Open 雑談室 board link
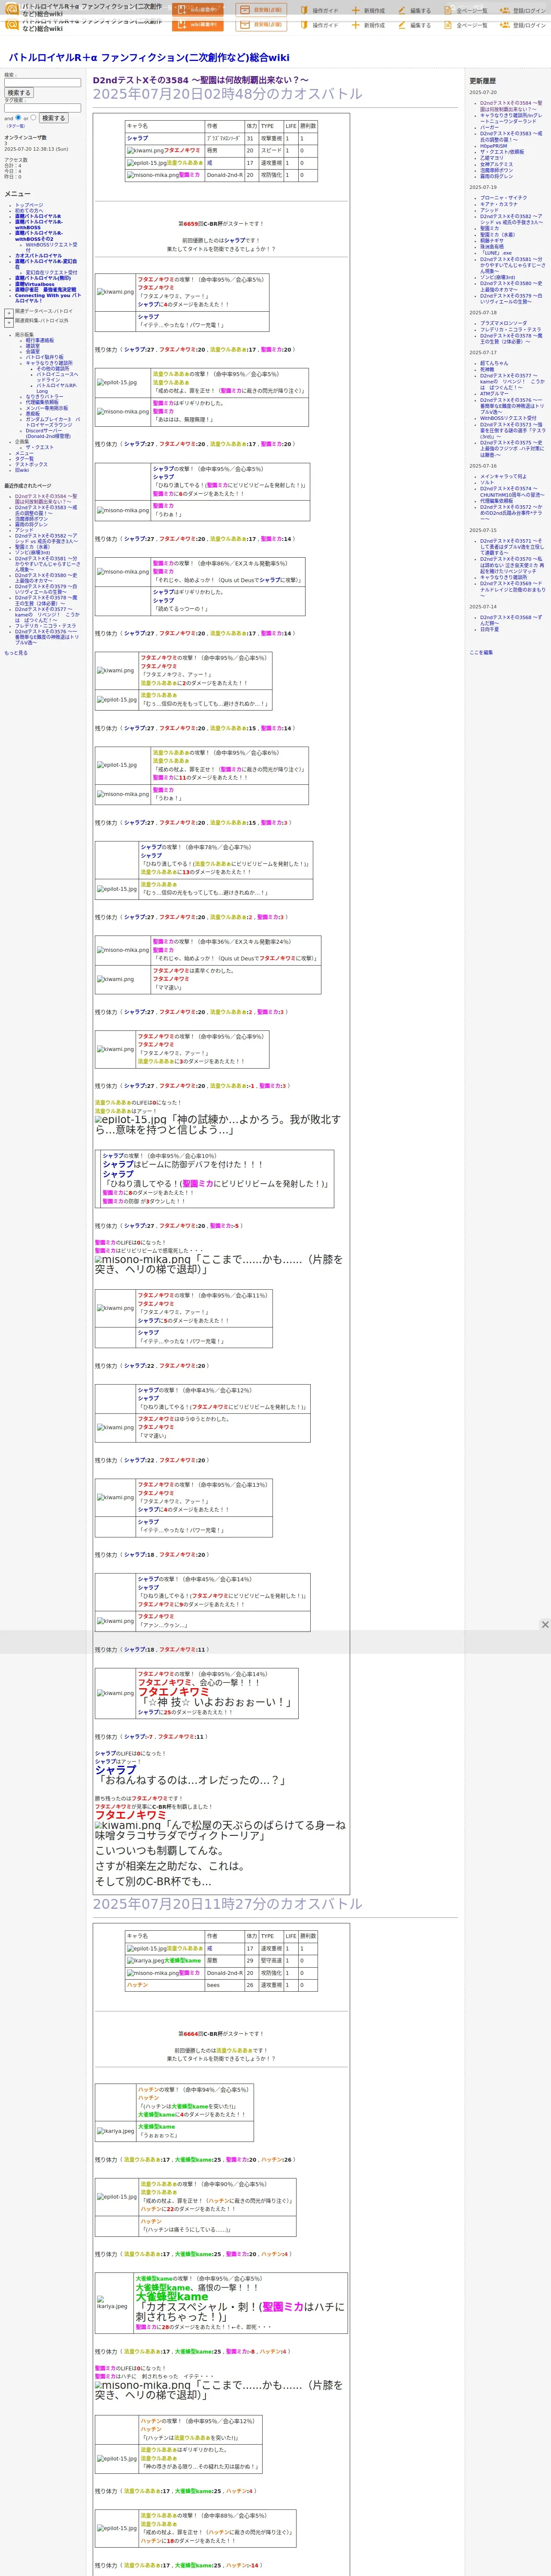Image resolution: width=551 pixels, height=2576 pixels. click(33, 346)
